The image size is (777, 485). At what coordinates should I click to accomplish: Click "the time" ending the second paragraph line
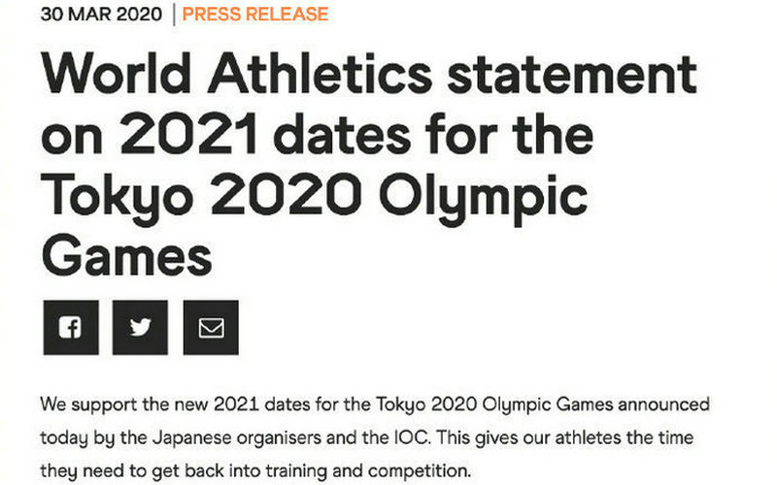[660, 438]
